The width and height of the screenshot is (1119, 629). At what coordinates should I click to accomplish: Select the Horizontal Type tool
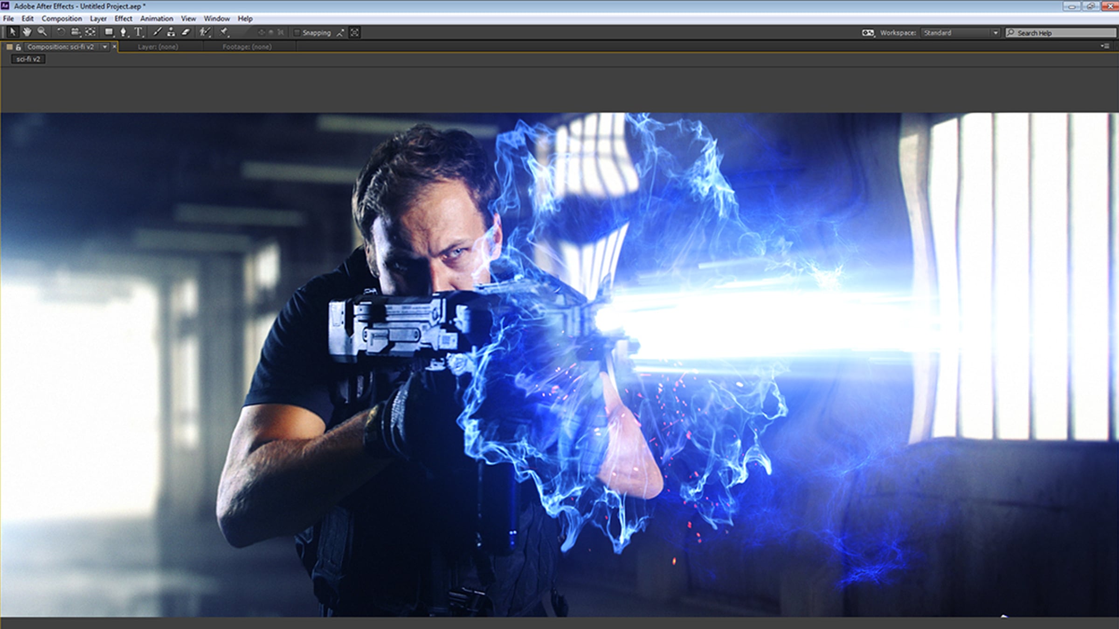coord(138,32)
